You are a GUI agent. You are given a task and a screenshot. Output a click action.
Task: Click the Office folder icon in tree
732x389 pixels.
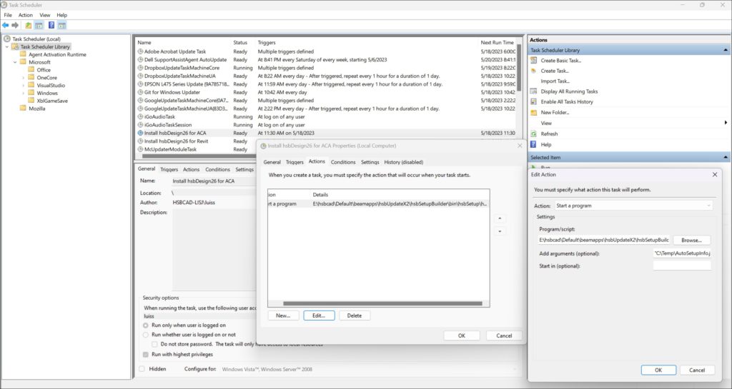(31, 70)
